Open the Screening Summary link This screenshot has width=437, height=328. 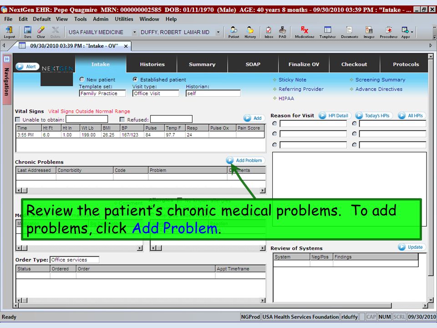pyautogui.click(x=380, y=80)
